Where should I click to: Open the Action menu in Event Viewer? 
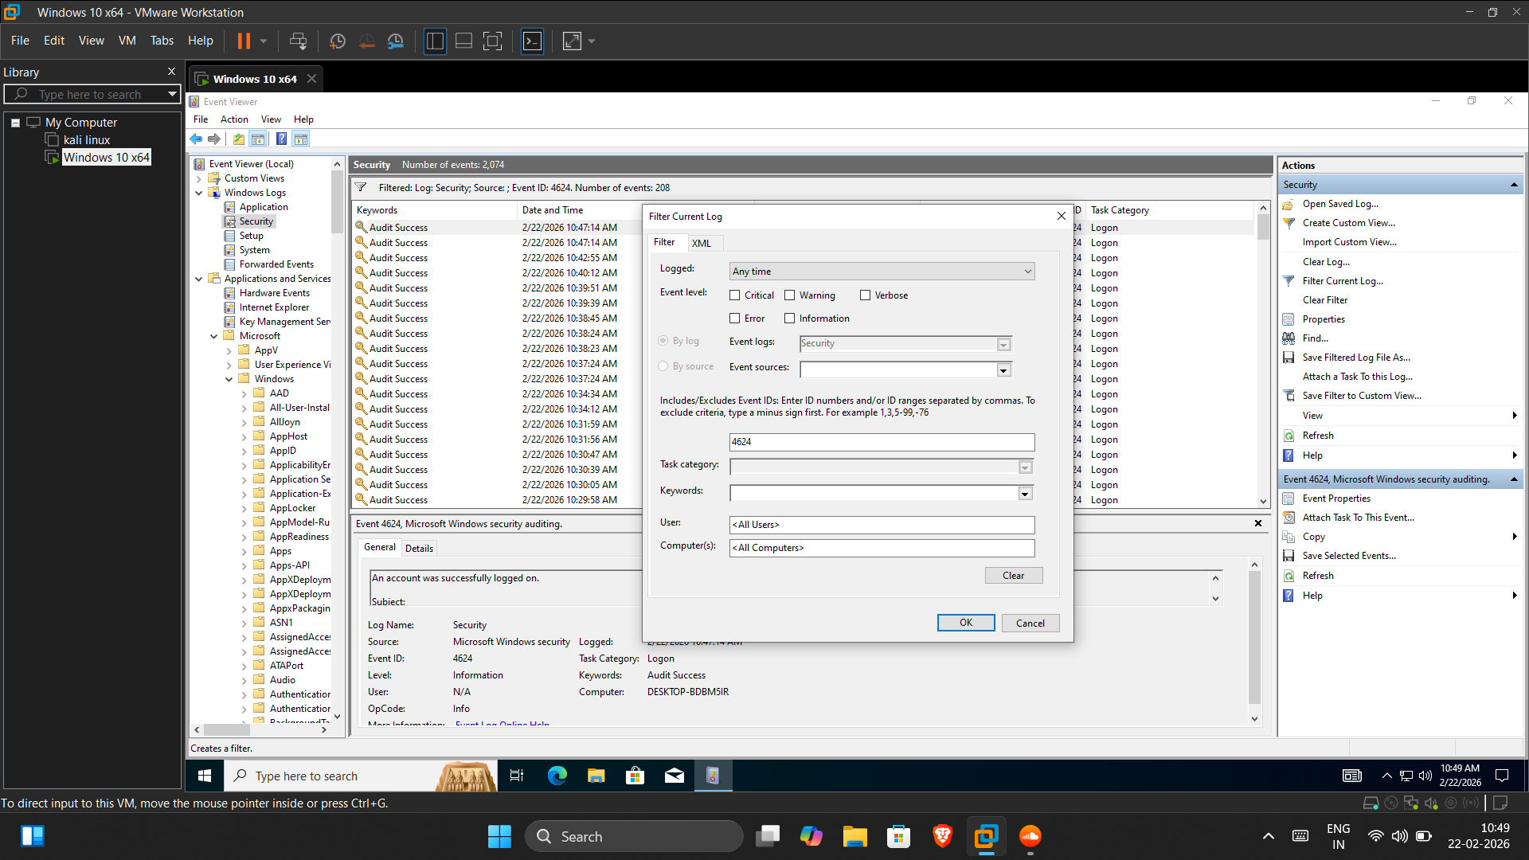pyautogui.click(x=234, y=119)
